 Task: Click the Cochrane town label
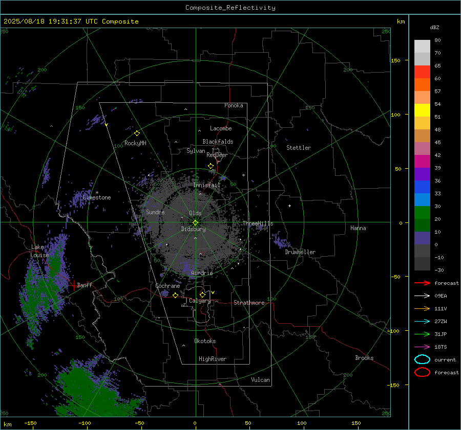167,286
